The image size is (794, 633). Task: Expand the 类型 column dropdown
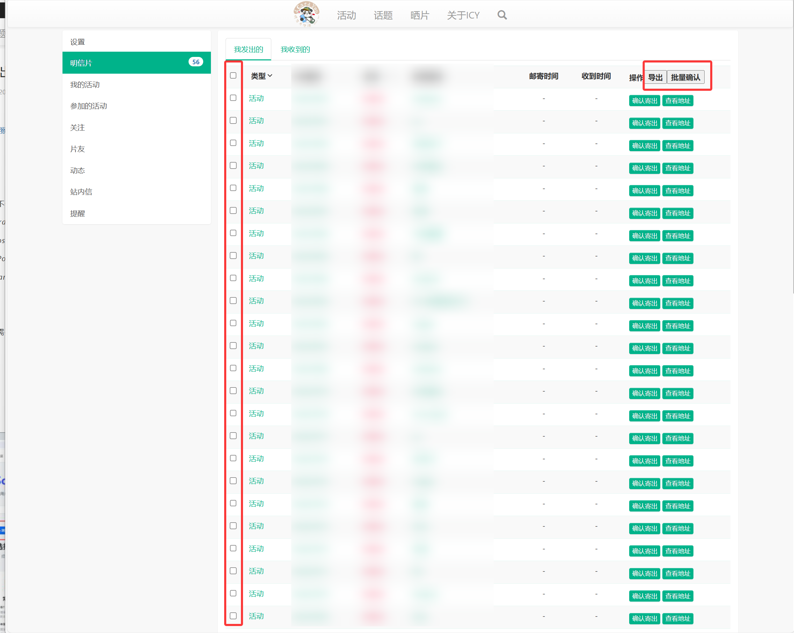pyautogui.click(x=262, y=76)
